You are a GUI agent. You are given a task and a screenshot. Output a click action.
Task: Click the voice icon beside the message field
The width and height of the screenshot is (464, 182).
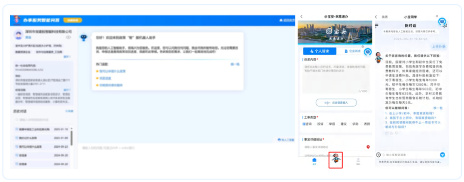click(x=379, y=155)
